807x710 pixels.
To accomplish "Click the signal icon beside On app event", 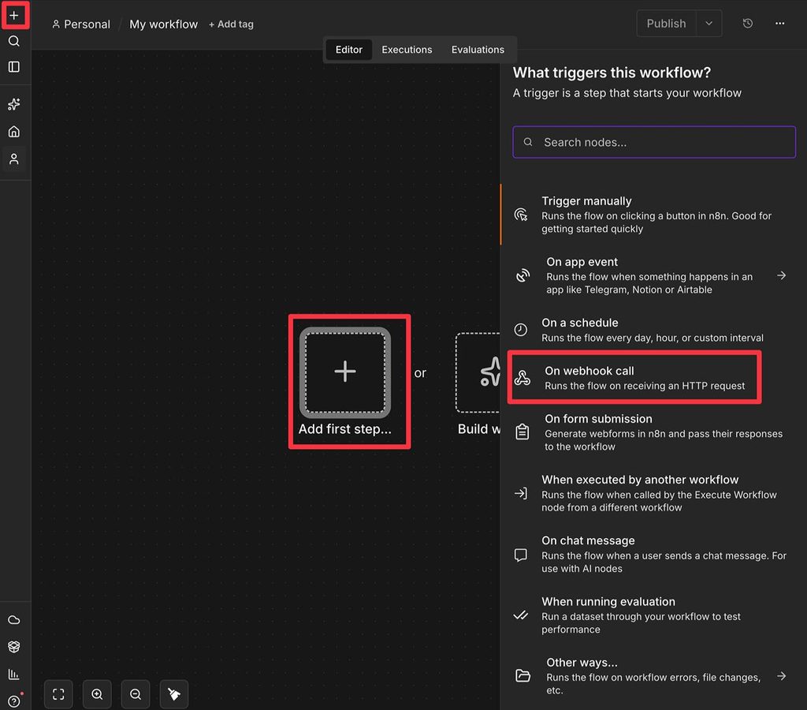I will pyautogui.click(x=523, y=275).
